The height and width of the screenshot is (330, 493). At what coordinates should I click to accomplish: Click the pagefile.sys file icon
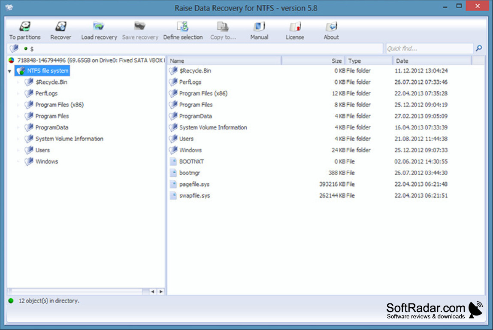[173, 184]
